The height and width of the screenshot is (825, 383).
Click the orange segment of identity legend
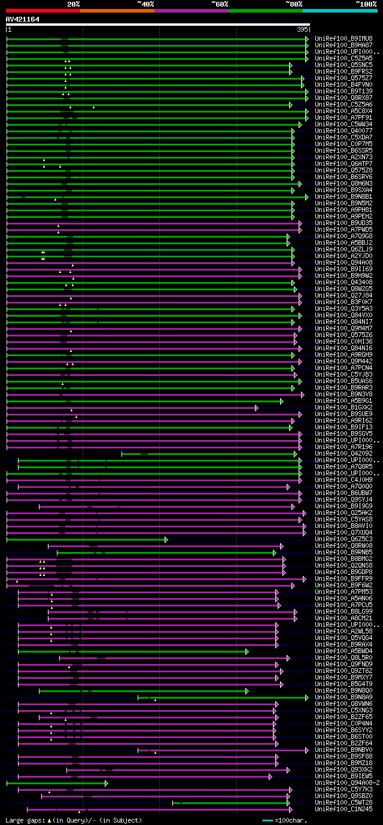117,11
